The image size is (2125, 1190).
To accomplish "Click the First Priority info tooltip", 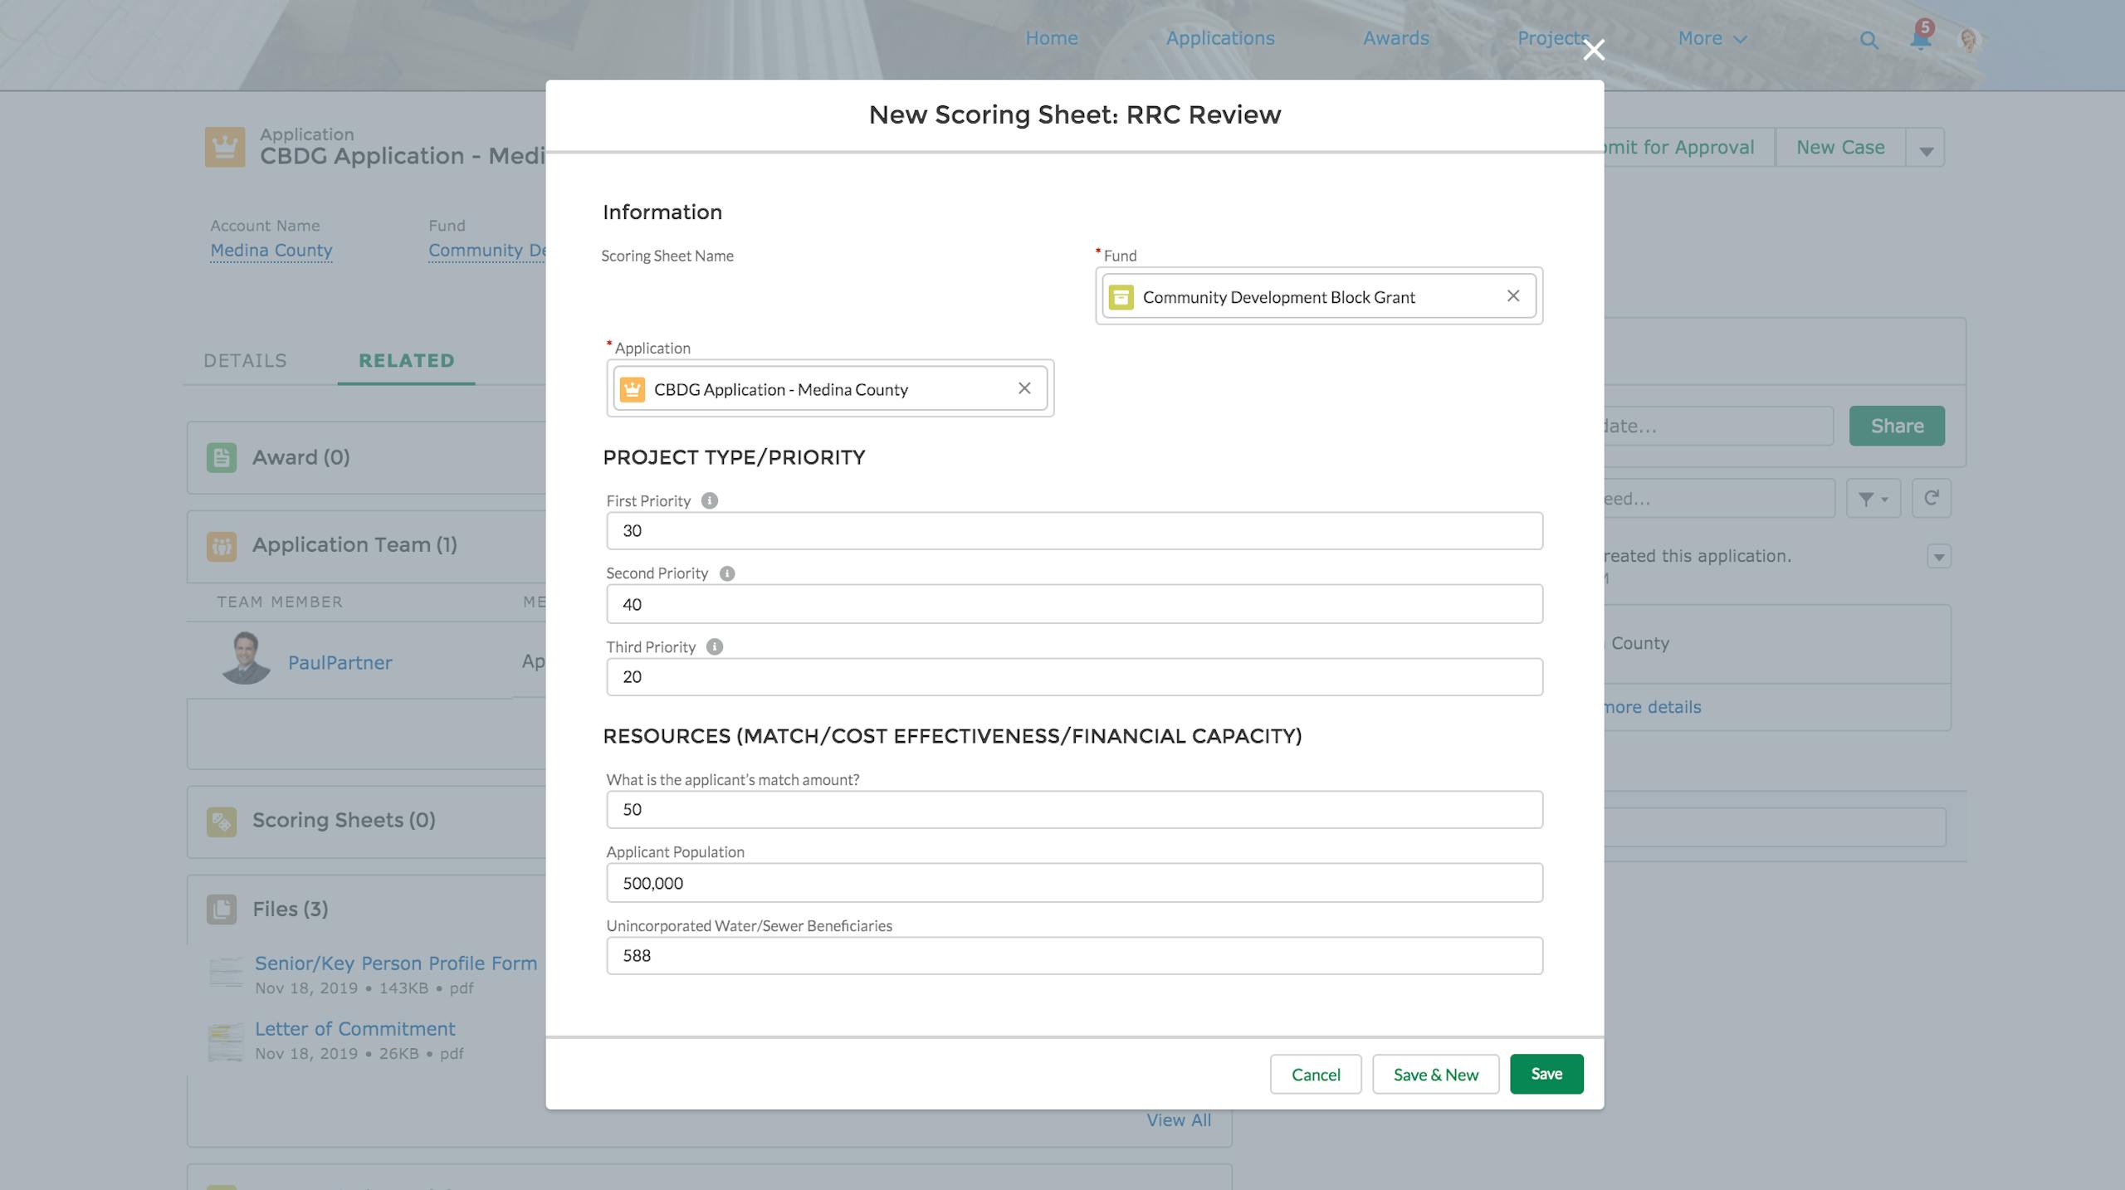I will [710, 500].
